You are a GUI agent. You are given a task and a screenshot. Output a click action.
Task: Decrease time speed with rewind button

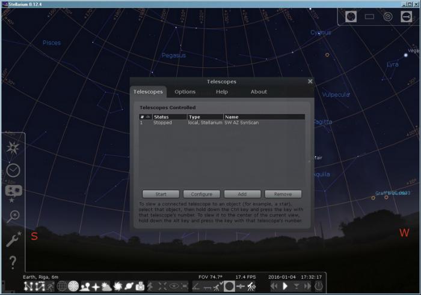274,287
